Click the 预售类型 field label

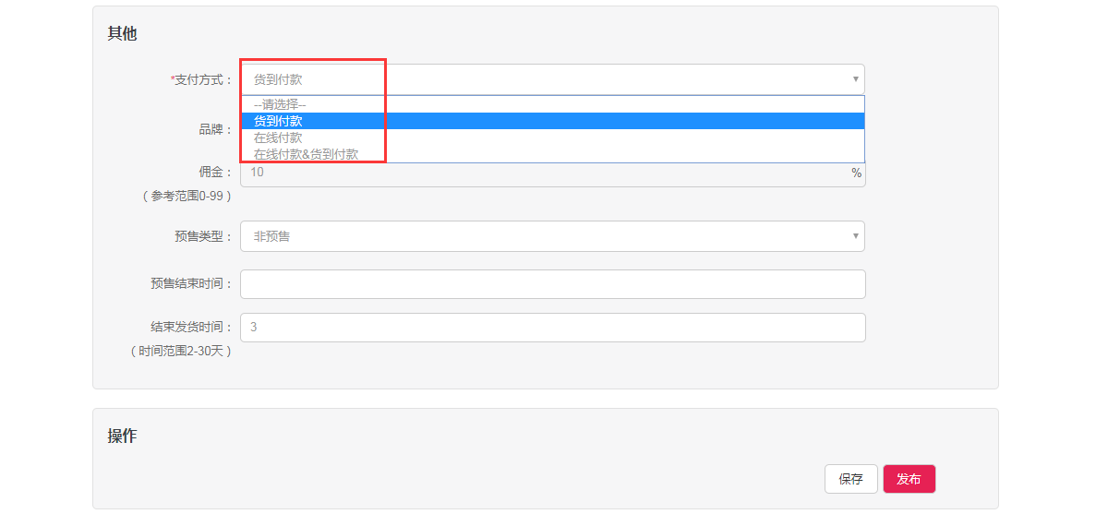[204, 236]
